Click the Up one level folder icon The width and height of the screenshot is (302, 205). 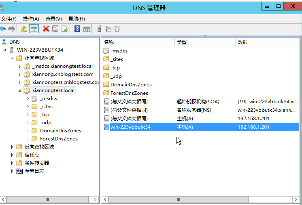pos(24,29)
